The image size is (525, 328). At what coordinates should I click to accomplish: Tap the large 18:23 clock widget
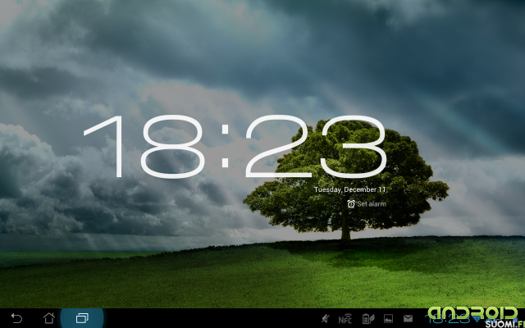[235, 147]
